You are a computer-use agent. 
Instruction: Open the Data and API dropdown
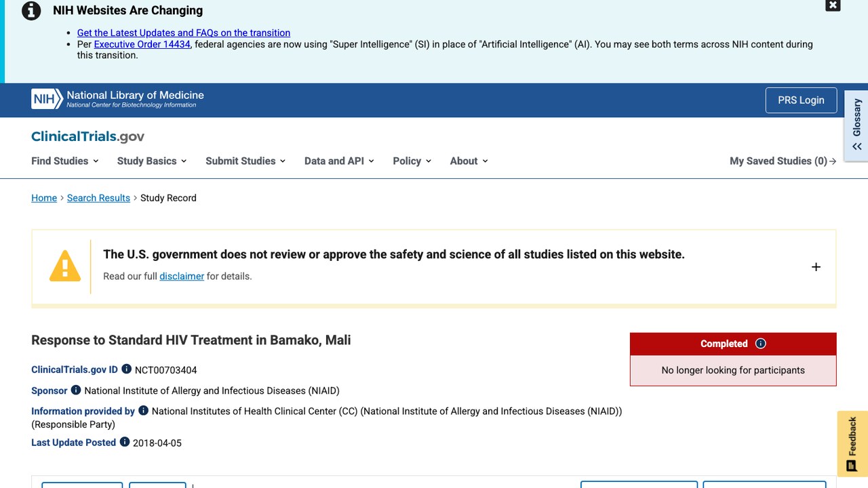pos(339,161)
